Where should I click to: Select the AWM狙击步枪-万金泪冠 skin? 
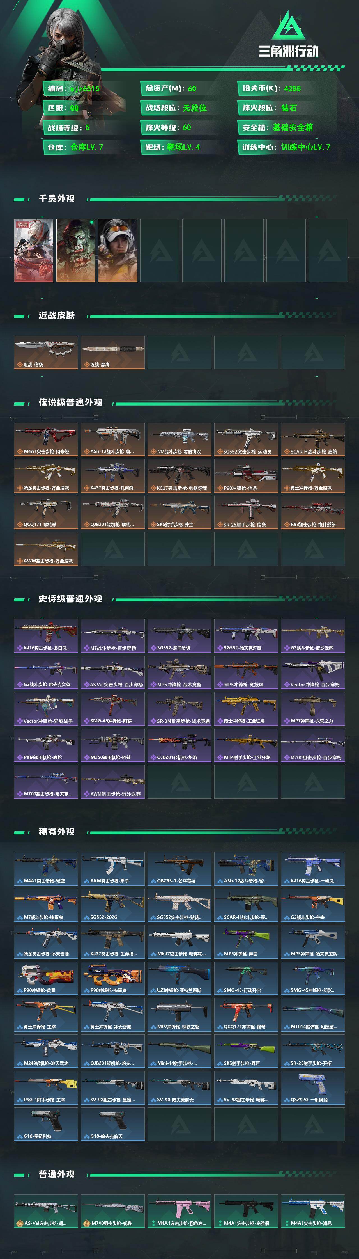46,549
